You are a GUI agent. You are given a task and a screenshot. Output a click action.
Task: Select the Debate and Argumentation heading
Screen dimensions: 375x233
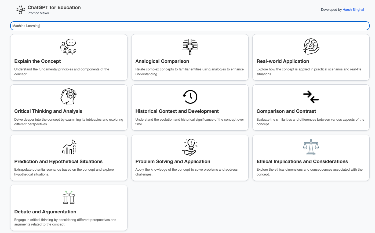[x=45, y=212]
